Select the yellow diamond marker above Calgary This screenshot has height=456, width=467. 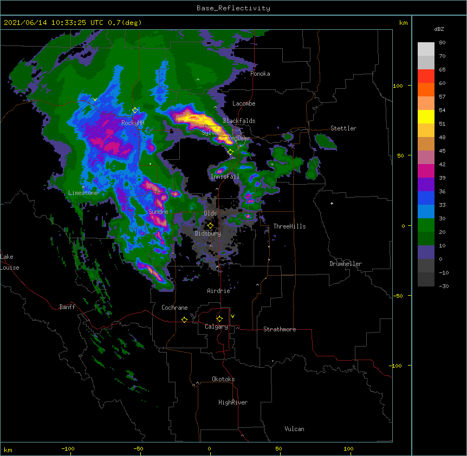(219, 319)
